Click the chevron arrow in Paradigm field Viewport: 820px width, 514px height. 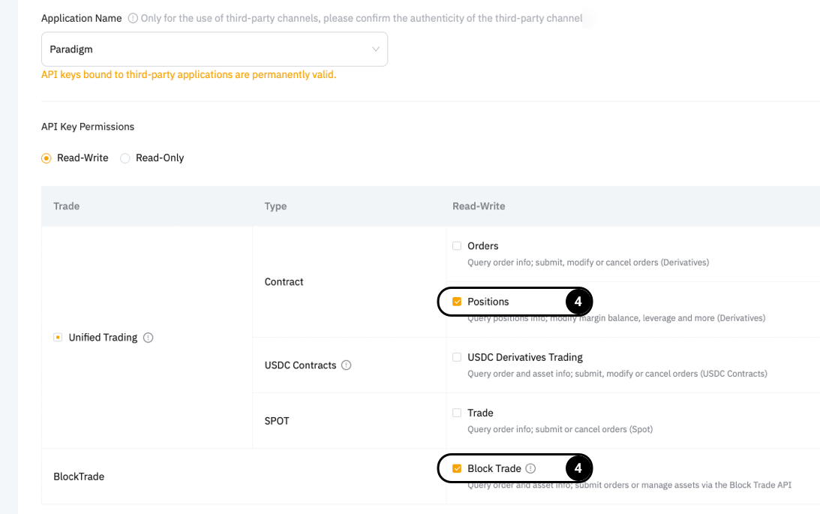pos(376,50)
